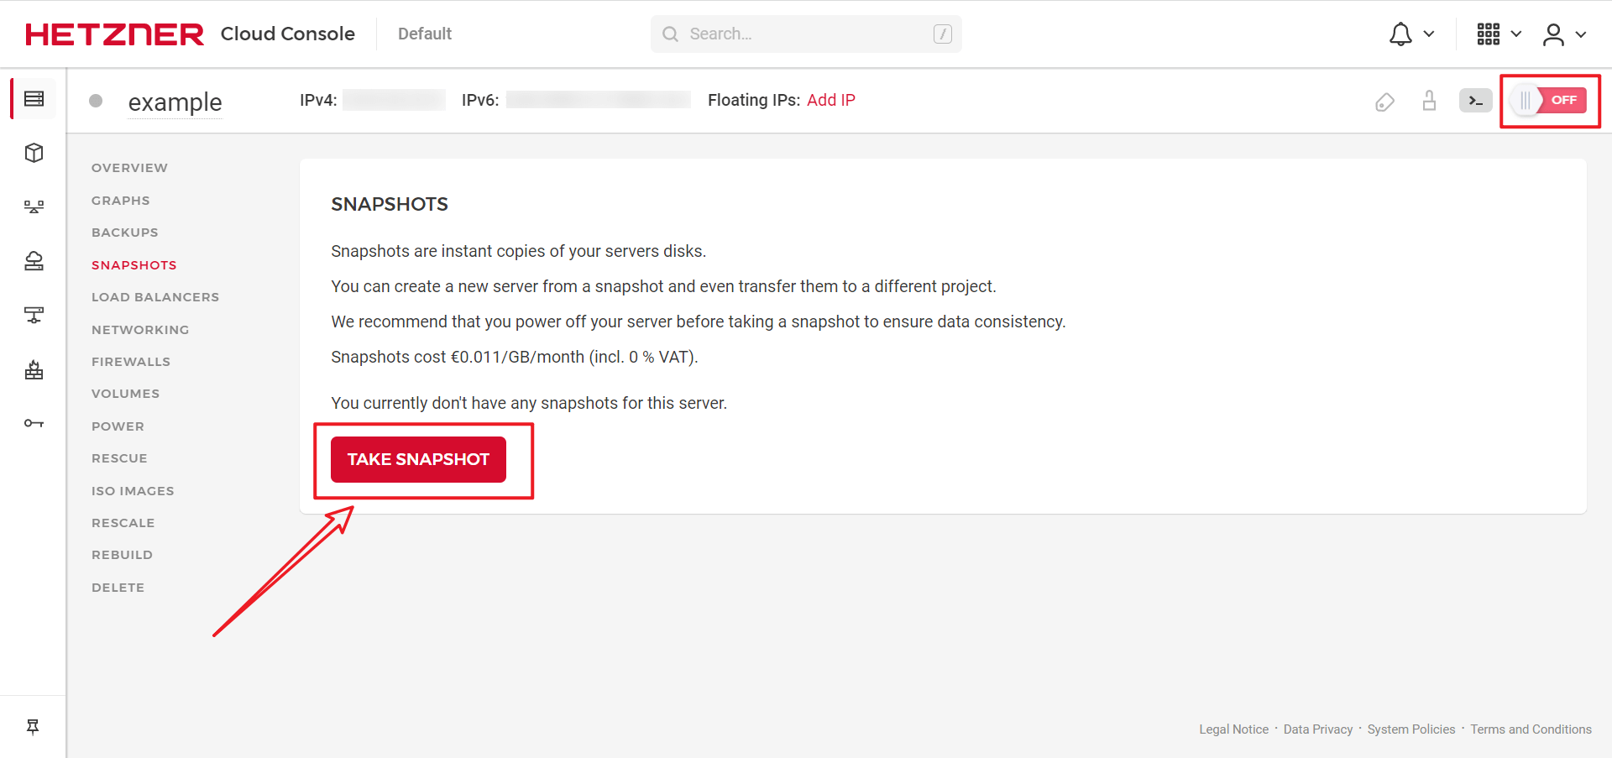Image resolution: width=1612 pixels, height=758 pixels.
Task: Click the Volumes cube sidebar icon
Action: point(34,153)
